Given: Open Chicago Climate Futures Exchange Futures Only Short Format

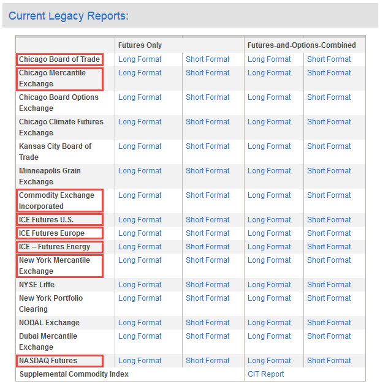Looking at the screenshot, I should point(207,122).
